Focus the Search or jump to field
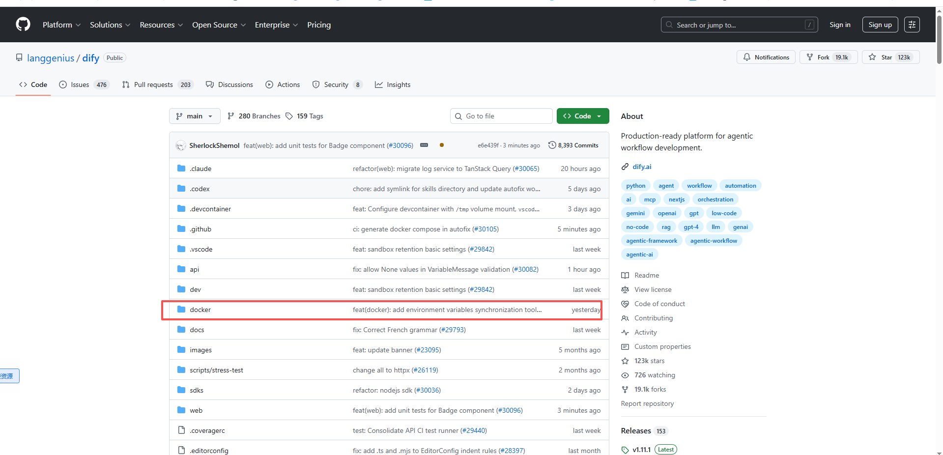Image resolution: width=943 pixels, height=455 pixels. pyautogui.click(x=739, y=25)
